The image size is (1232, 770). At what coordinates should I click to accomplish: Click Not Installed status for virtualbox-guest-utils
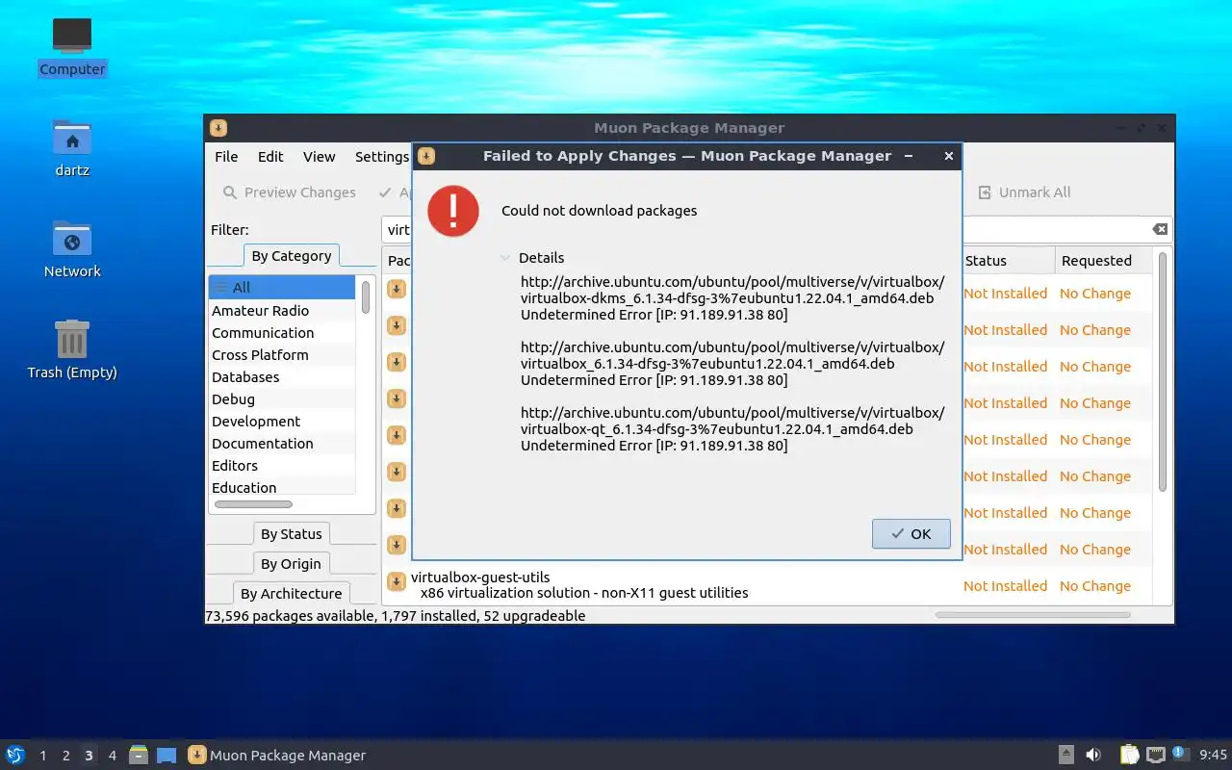coord(1005,586)
